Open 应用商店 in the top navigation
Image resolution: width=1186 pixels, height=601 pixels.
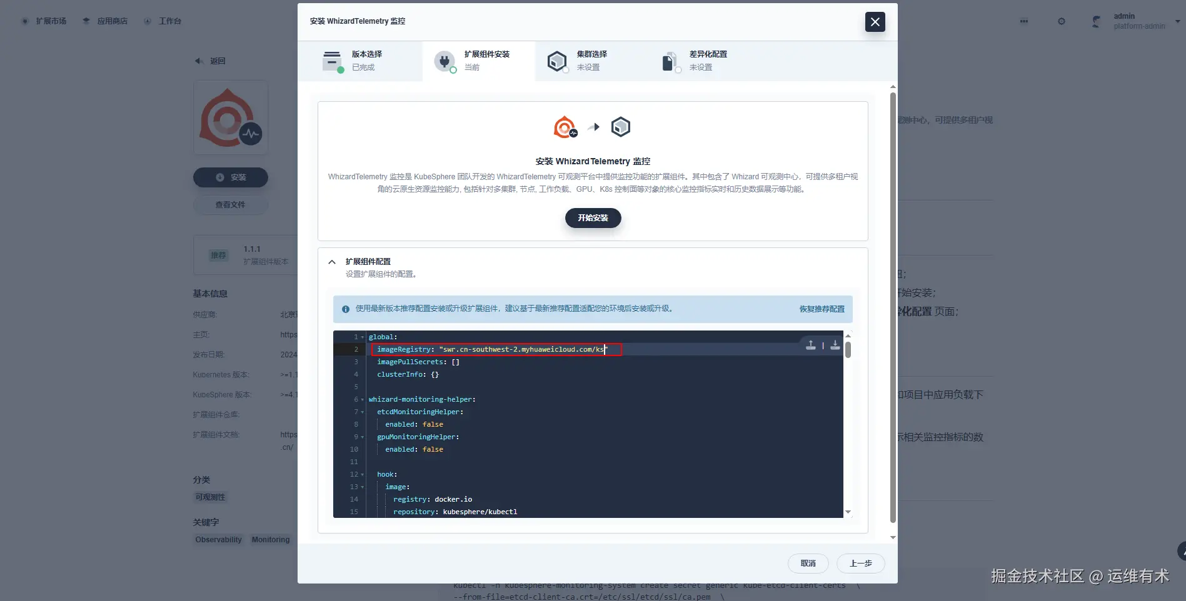[105, 21]
